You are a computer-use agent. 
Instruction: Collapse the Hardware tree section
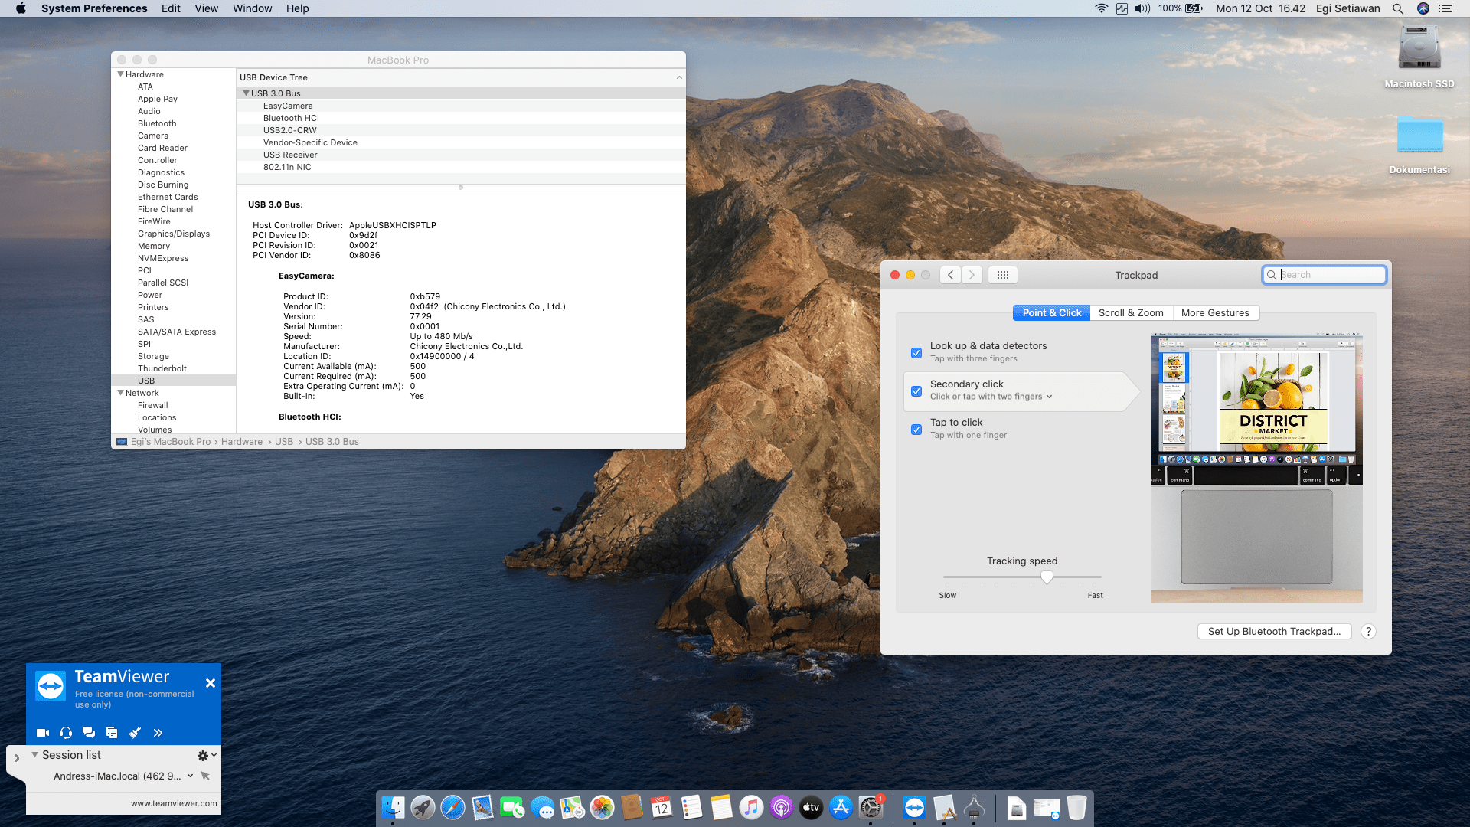point(120,74)
